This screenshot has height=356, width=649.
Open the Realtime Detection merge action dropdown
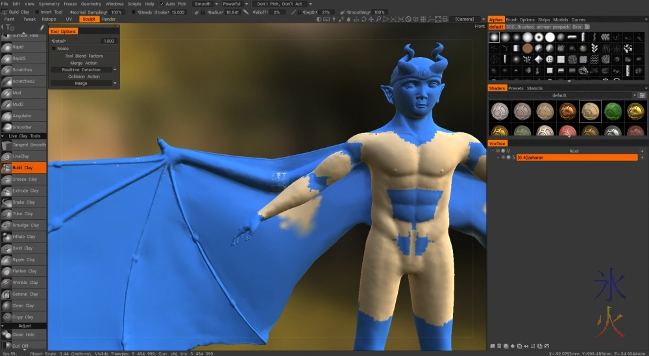(x=84, y=69)
